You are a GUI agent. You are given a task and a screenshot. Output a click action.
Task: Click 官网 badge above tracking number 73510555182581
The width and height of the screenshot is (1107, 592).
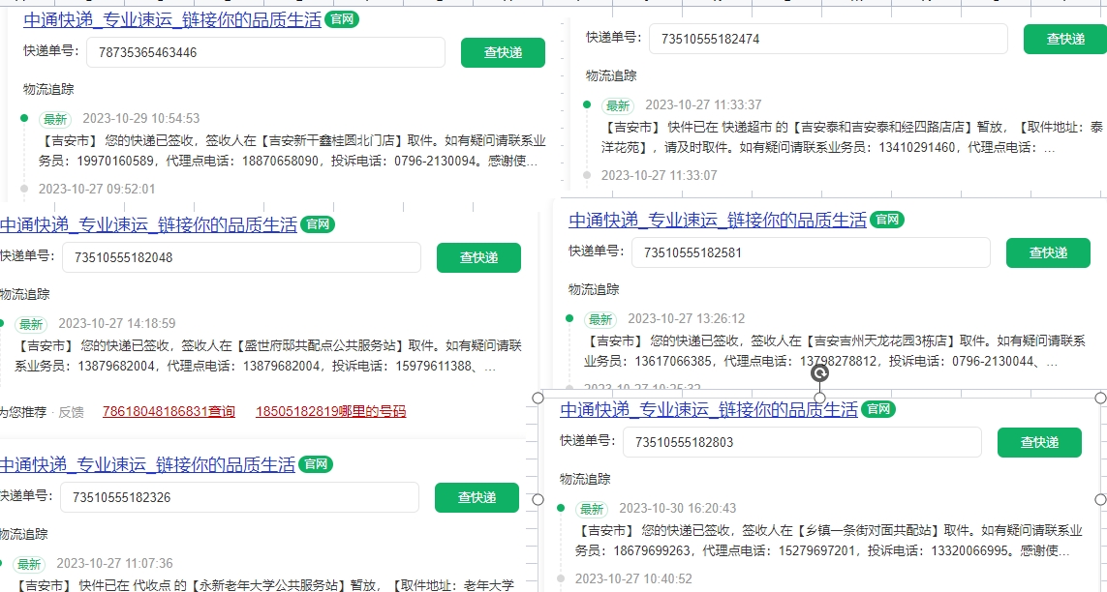point(887,220)
